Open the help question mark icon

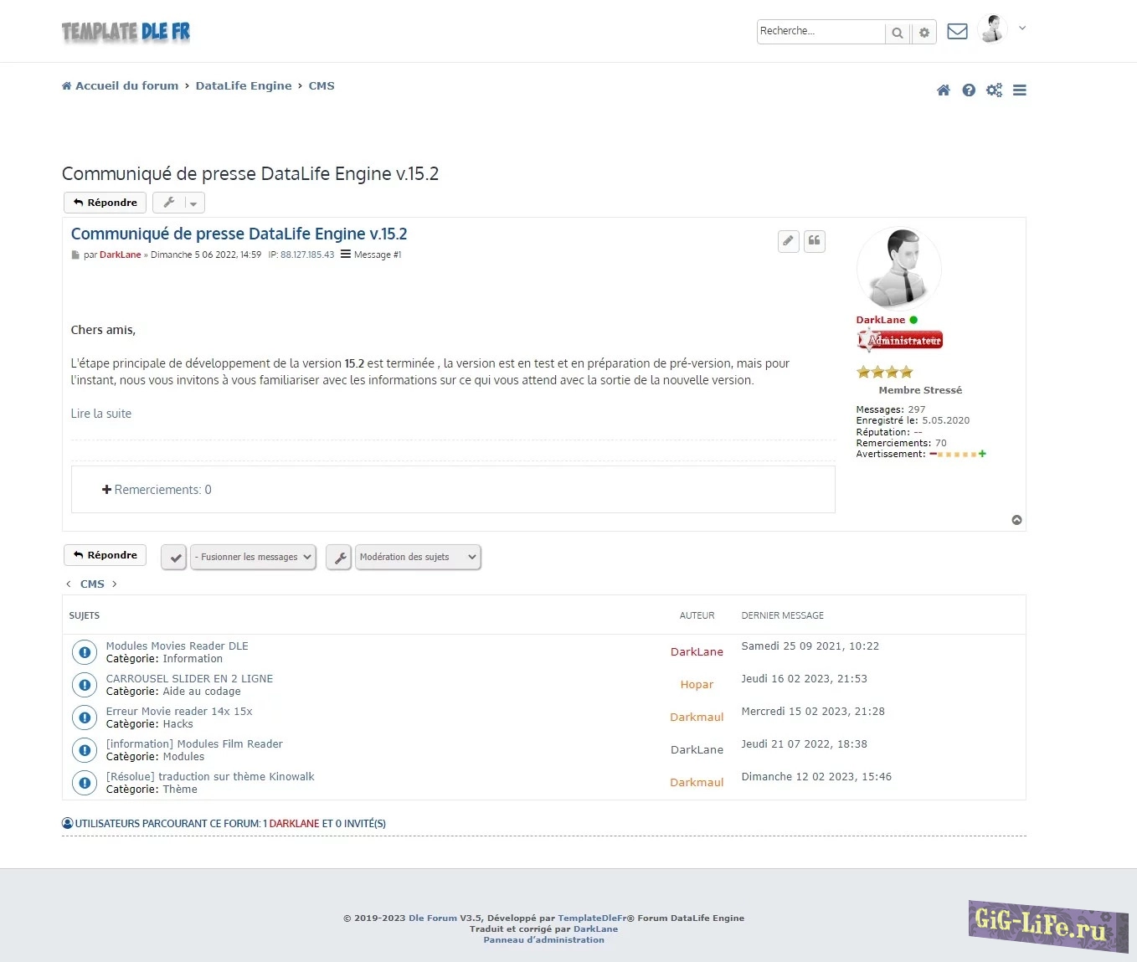(x=969, y=90)
